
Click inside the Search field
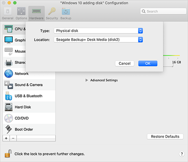pos(163,11)
